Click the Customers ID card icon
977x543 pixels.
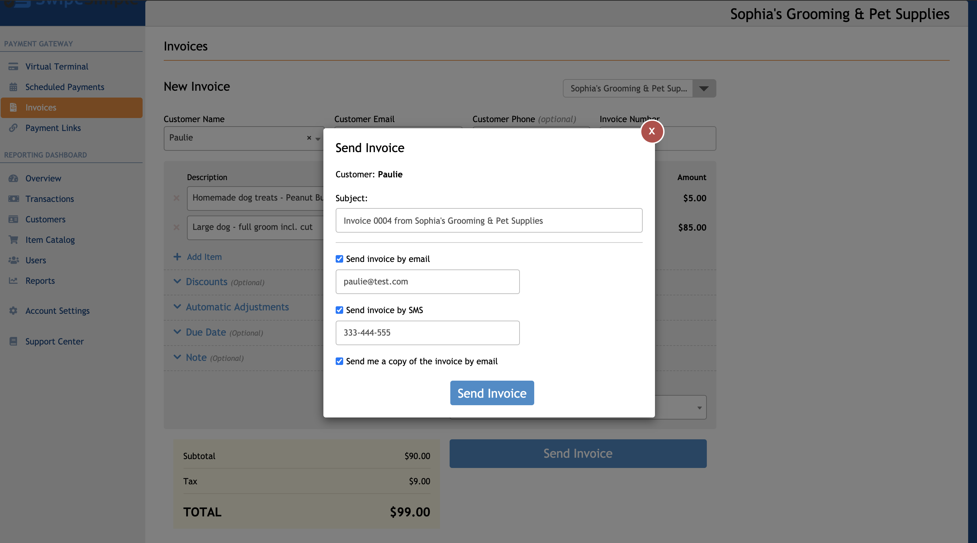[x=13, y=219]
